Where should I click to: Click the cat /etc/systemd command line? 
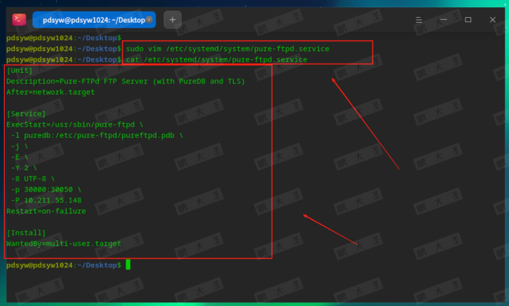coord(216,59)
